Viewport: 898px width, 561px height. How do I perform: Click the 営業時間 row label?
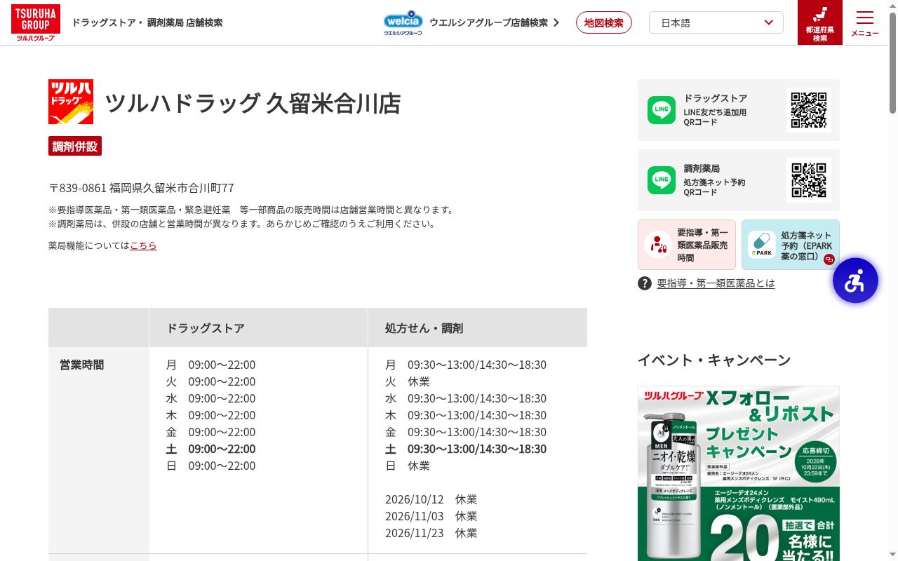click(x=82, y=365)
